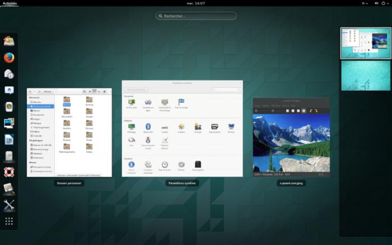Image resolution: width=392 pixels, height=245 pixels.
Task: Open Bluetooth in the system settings window
Action: pyautogui.click(x=148, y=127)
